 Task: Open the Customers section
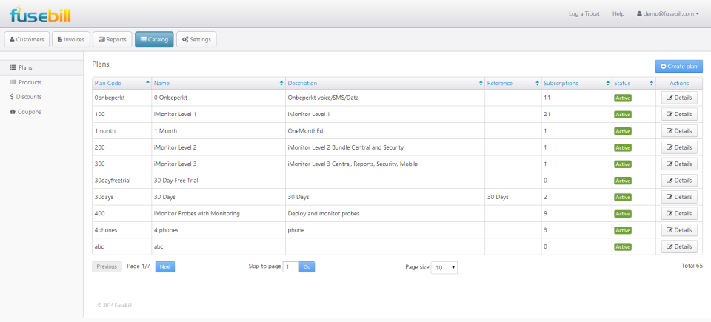point(27,39)
